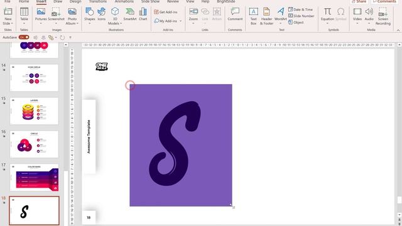Image resolution: width=402 pixels, height=226 pixels.
Task: Insert Icons from the ribbon
Action: pos(102,12)
